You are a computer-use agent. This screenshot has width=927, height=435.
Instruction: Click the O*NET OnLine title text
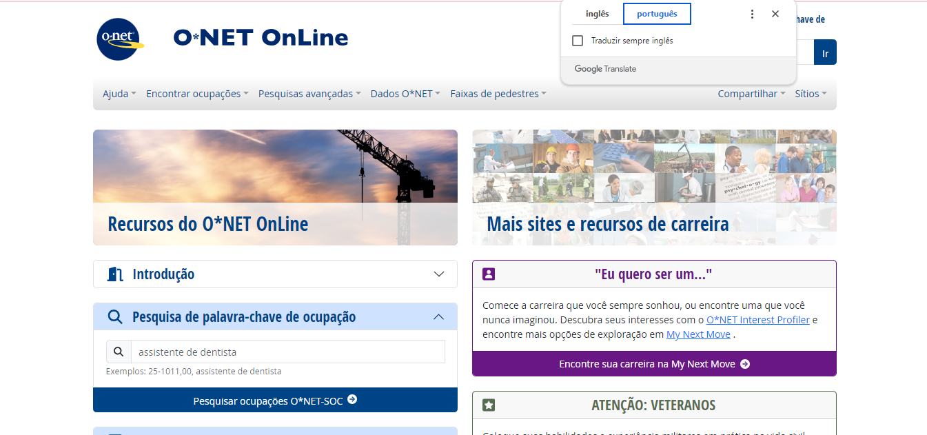(x=261, y=37)
